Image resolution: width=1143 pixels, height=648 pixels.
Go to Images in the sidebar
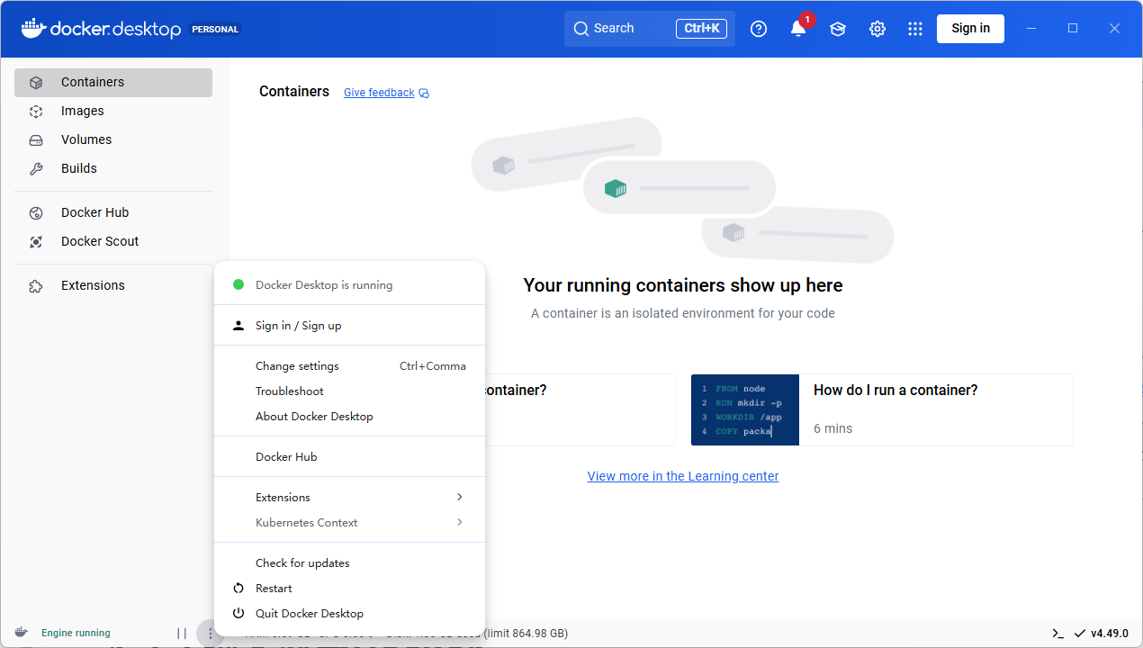pos(113,111)
